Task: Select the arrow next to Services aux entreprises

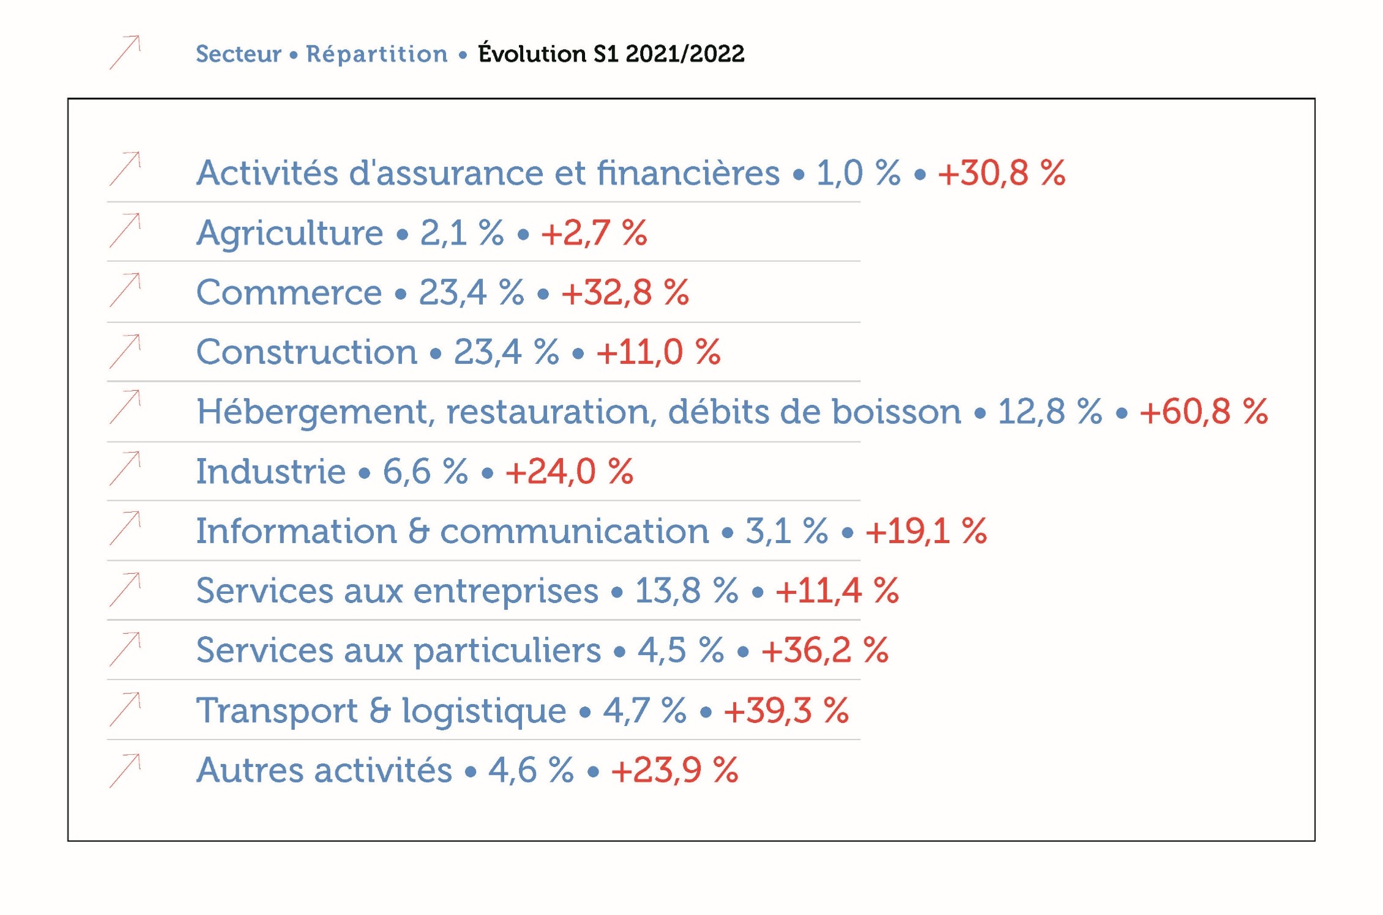Action: [125, 590]
